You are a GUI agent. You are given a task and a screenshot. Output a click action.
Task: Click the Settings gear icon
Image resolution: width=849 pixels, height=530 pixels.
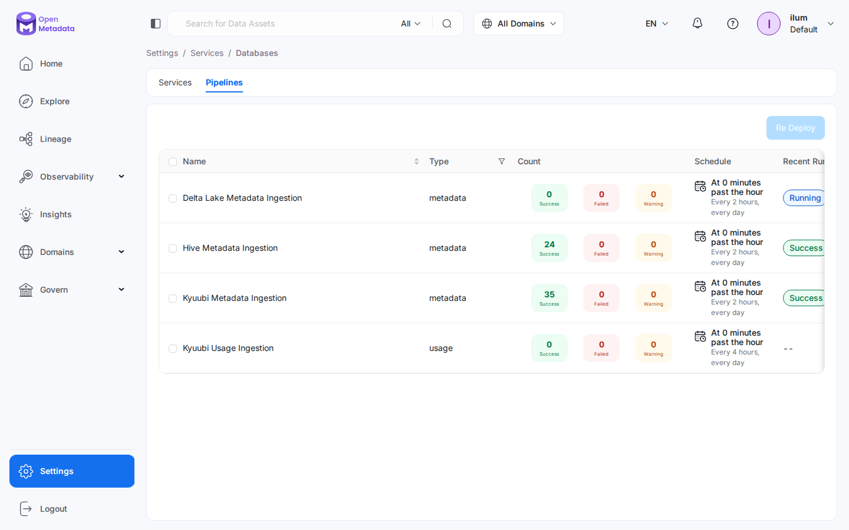click(x=26, y=471)
